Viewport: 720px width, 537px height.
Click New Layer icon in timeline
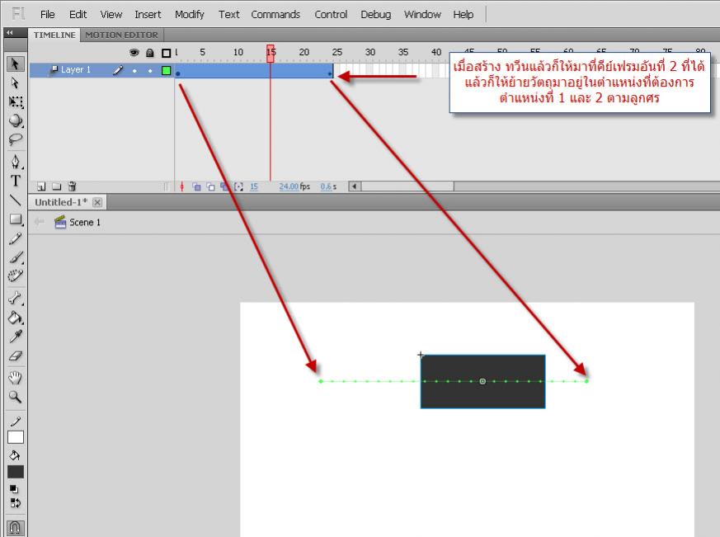41,186
